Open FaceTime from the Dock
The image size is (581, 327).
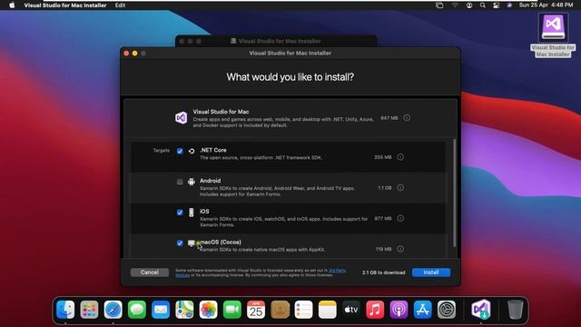click(x=232, y=310)
